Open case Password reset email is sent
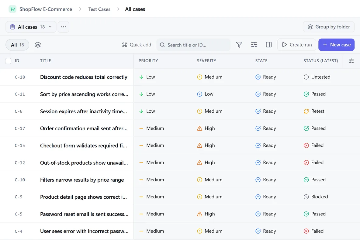Screen dimensions: 360x240 (x=84, y=214)
